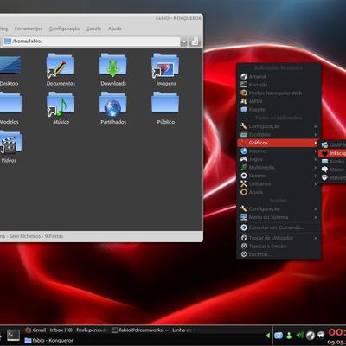Open Kopete from the menu
The width and height of the screenshot is (346, 346).
[279, 110]
